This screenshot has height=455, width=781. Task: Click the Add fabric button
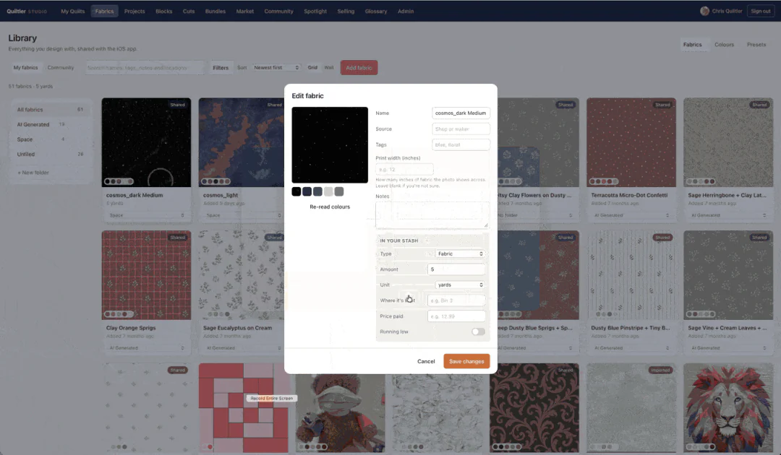[359, 68]
